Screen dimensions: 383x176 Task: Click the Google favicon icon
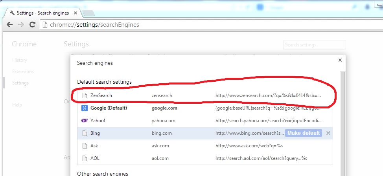click(x=85, y=108)
